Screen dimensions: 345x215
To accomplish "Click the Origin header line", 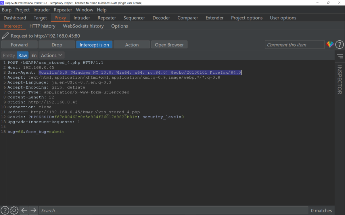I will coord(43,102).
